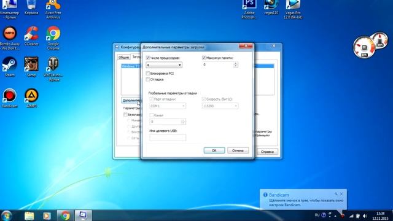Click the red Bandicam tray icon
The height and width of the screenshot is (221, 393).
pyautogui.click(x=343, y=215)
